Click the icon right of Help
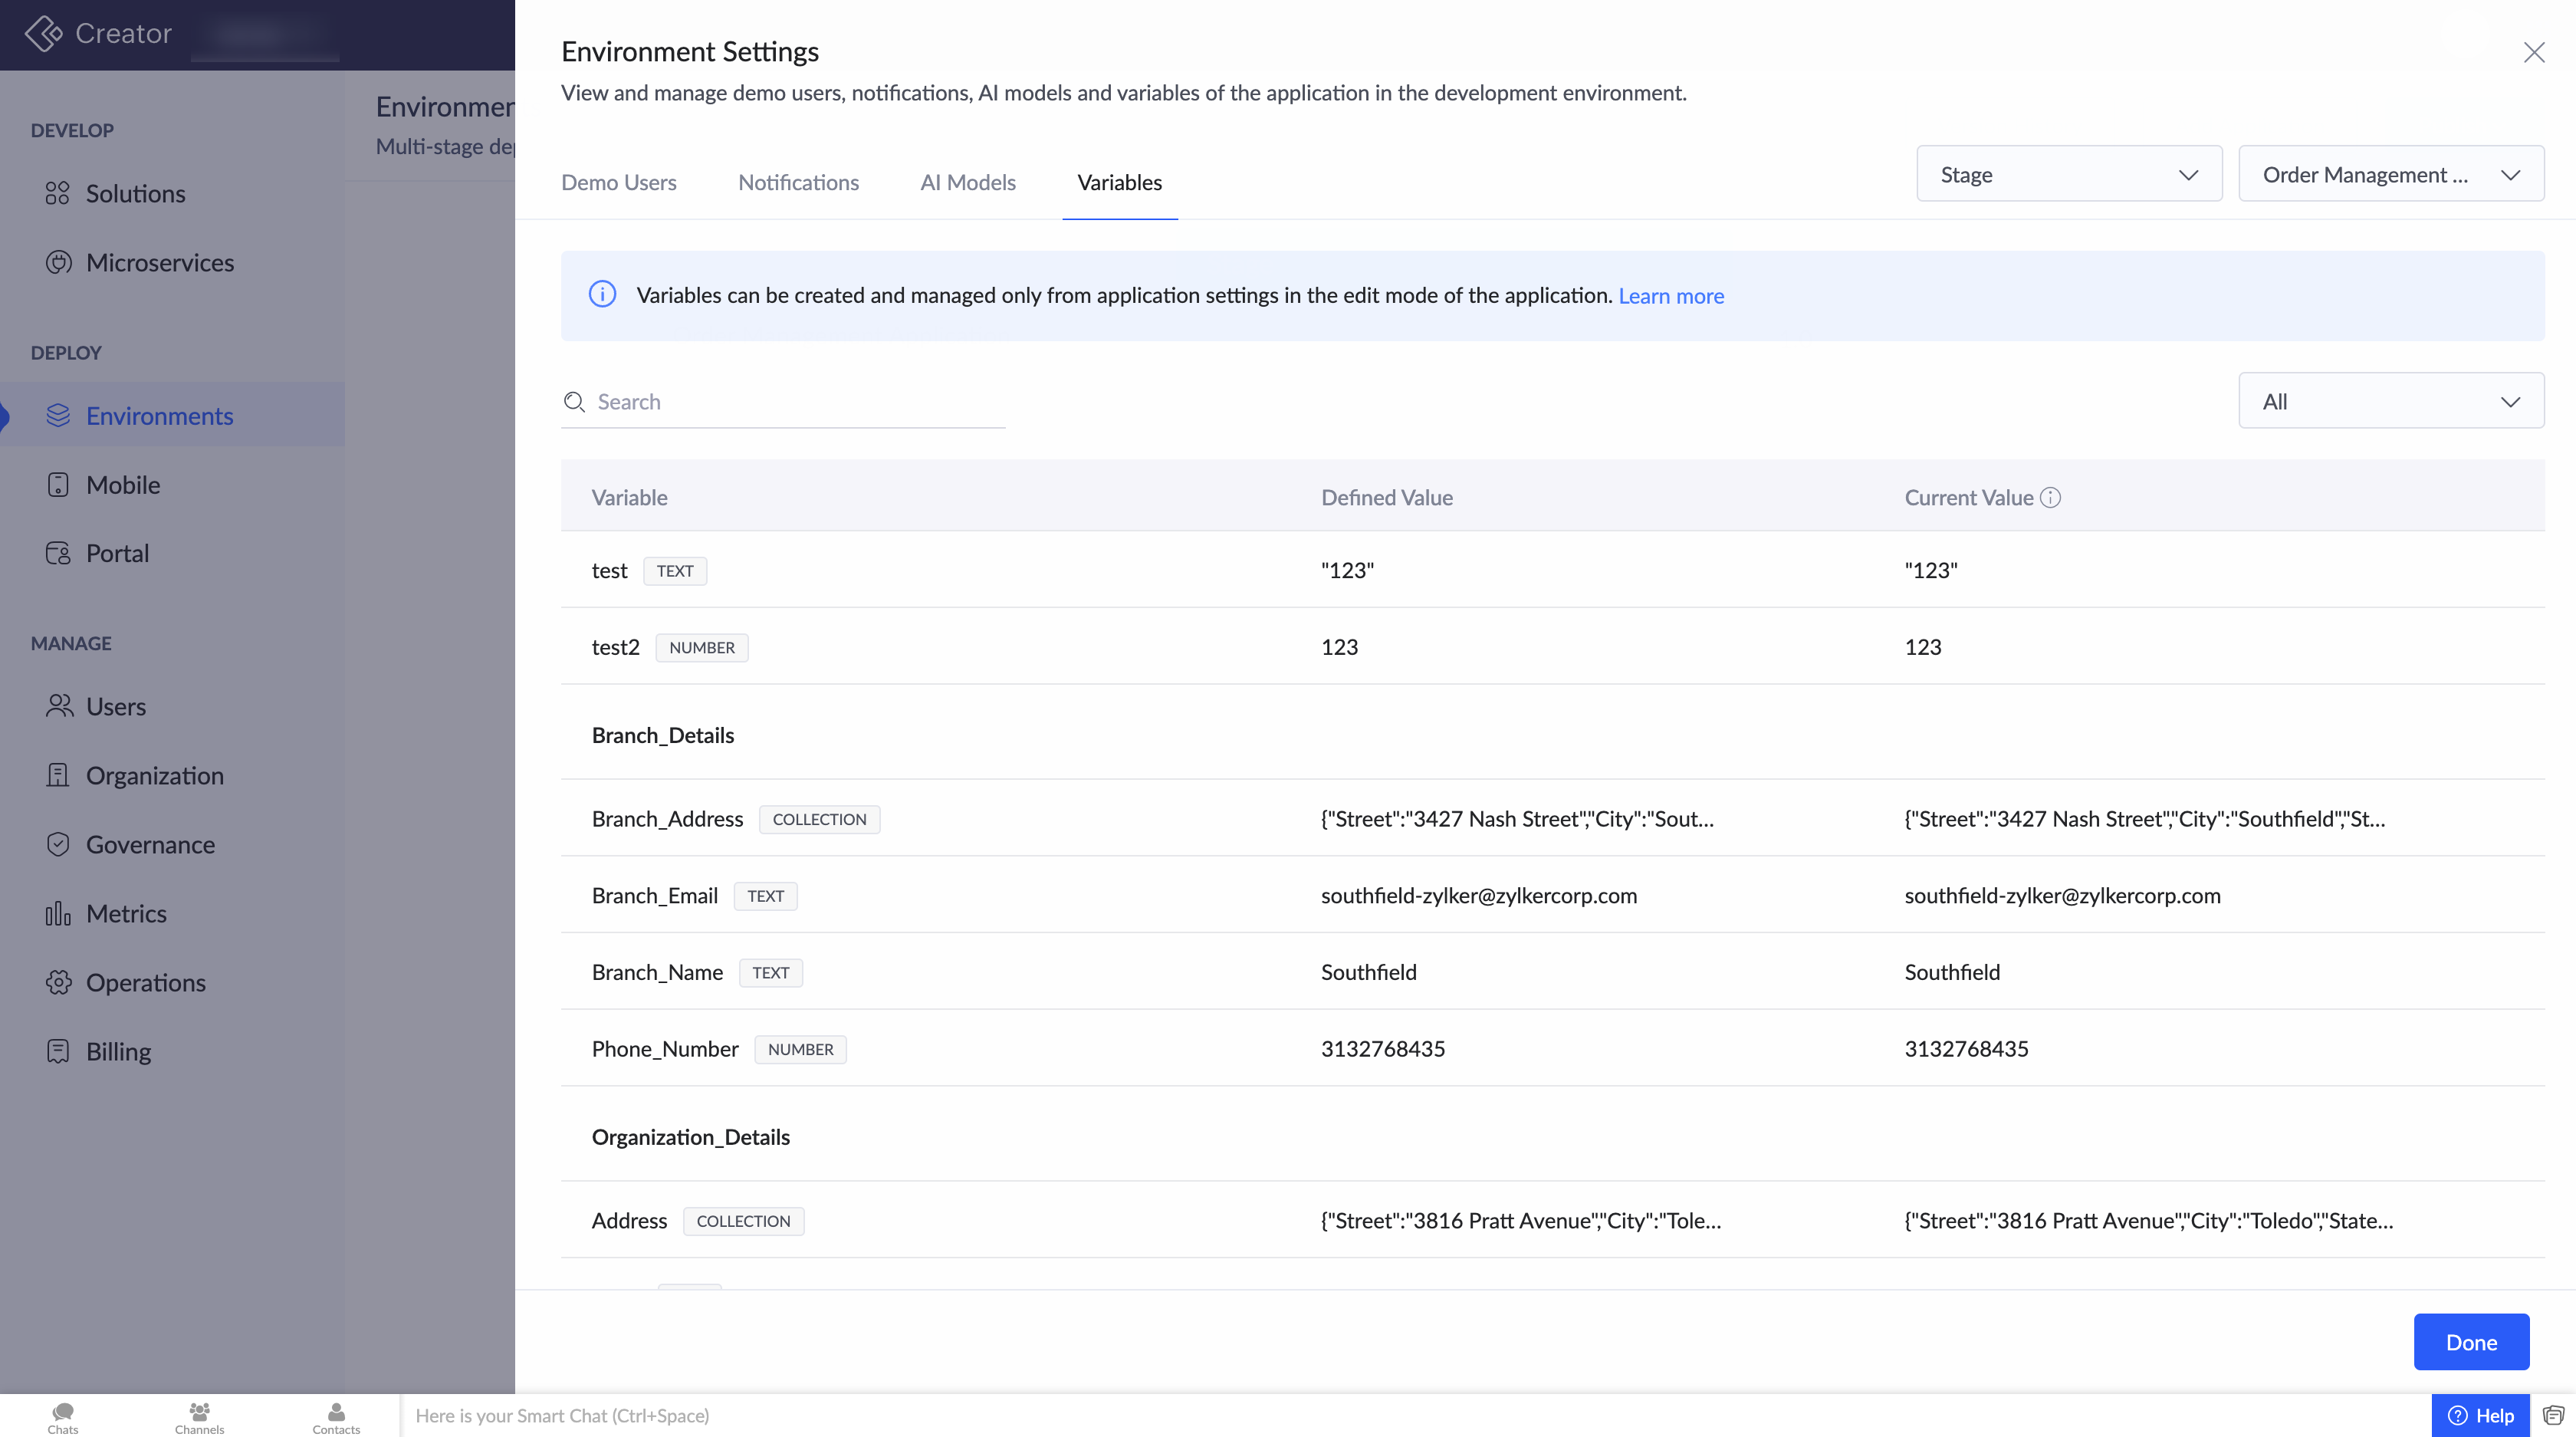Image resolution: width=2576 pixels, height=1437 pixels. pyautogui.click(x=2553, y=1415)
